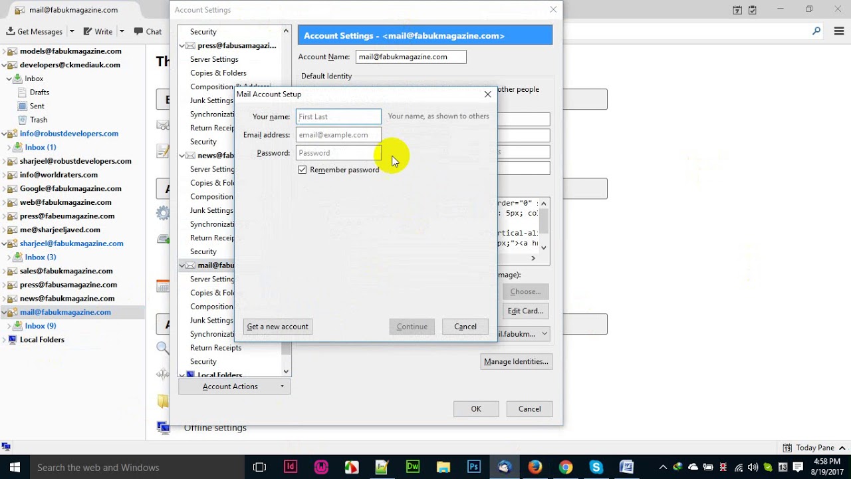Screen dimensions: 851x479
Task: Edit the Account Name field
Action: [411, 57]
